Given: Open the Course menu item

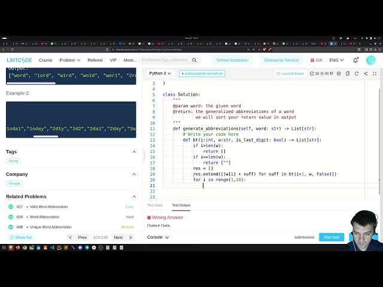Looking at the screenshot, I should (45, 60).
